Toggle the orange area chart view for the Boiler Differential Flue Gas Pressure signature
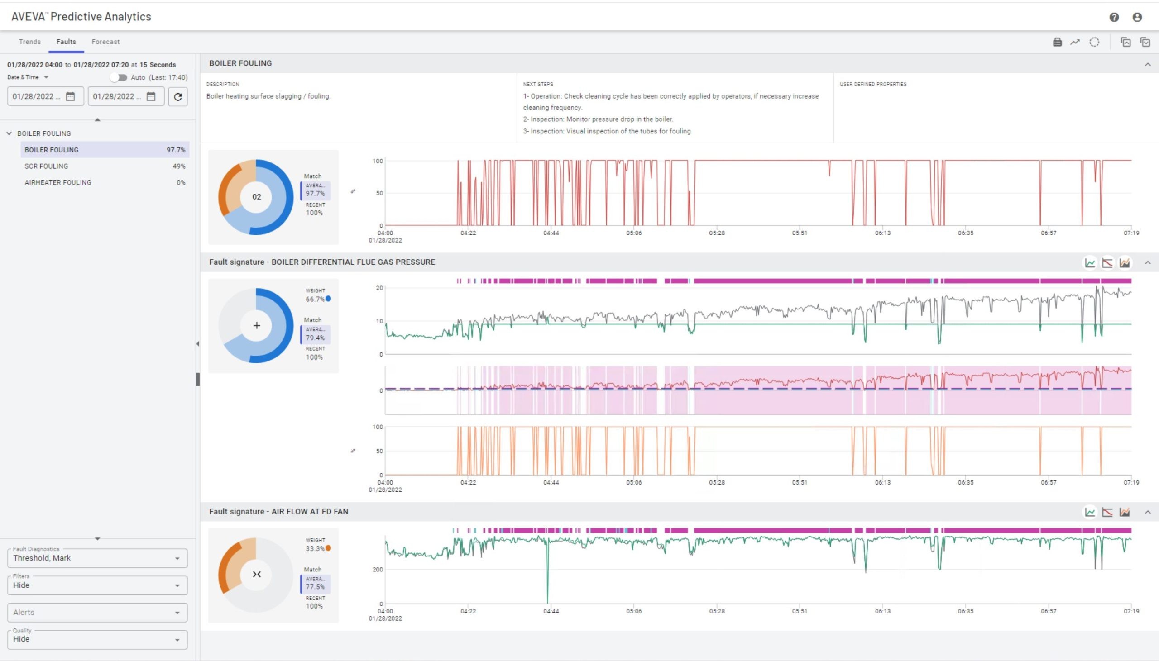The height and width of the screenshot is (661, 1159). click(x=1125, y=263)
